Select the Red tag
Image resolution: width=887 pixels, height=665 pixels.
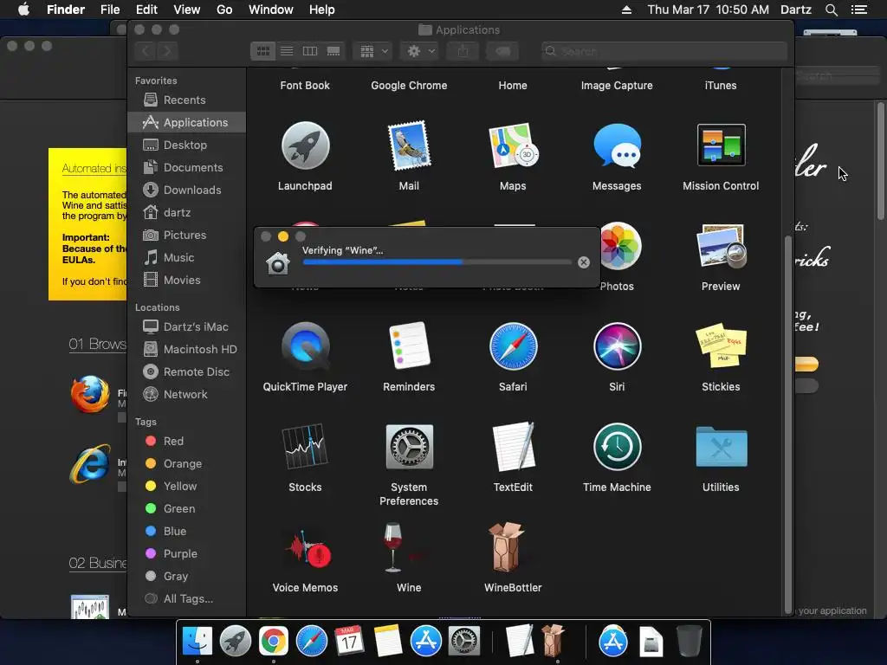click(x=187, y=441)
